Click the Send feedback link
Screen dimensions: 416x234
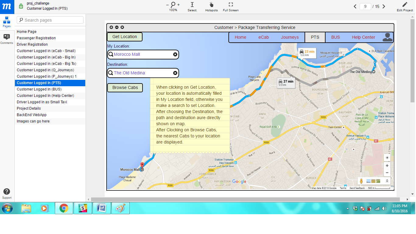coord(357,188)
